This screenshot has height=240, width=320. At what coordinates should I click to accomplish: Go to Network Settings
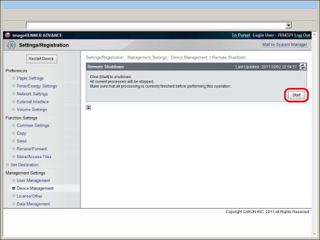tap(32, 94)
